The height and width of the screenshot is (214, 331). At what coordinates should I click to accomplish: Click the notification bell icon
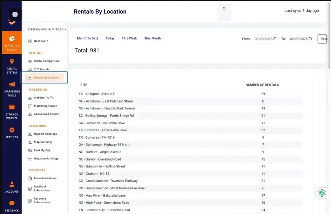tap(224, 8)
